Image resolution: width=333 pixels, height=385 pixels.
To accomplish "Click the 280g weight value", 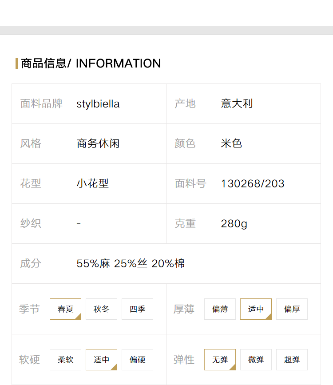I will tap(234, 224).
